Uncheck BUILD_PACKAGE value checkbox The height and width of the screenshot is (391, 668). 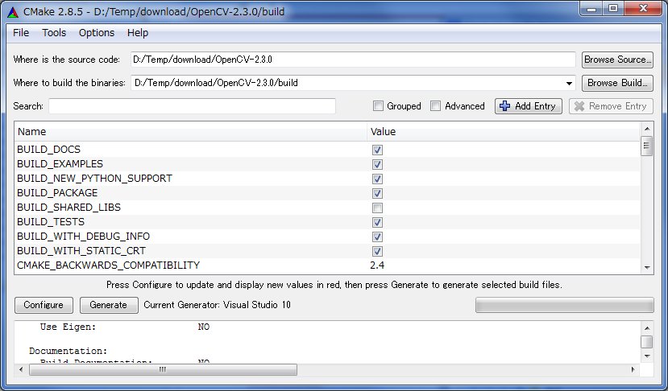pyautogui.click(x=377, y=193)
